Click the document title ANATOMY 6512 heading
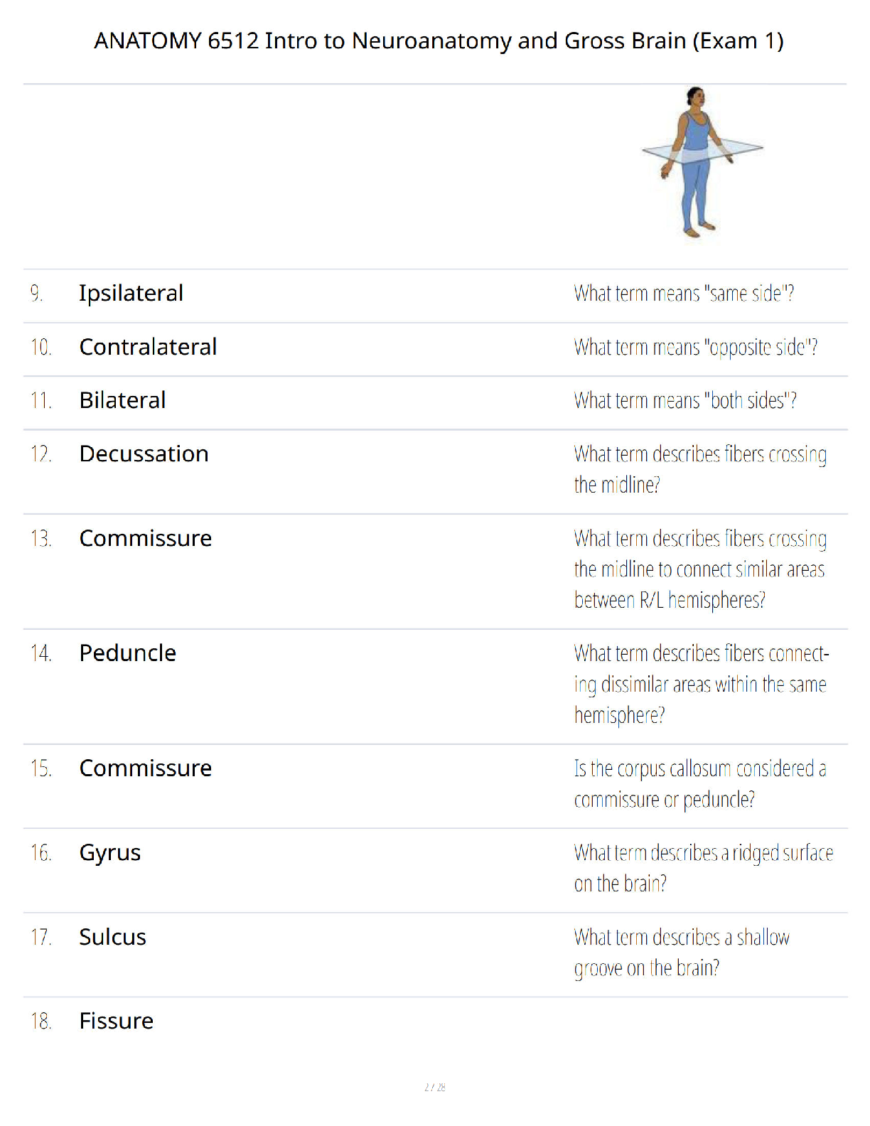The height and width of the screenshot is (1126, 870). pyautogui.click(x=439, y=41)
